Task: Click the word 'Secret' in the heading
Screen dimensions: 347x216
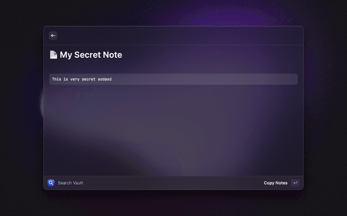Action: (87, 55)
